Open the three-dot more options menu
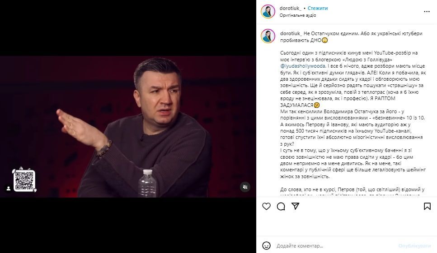Image resolution: width=437 pixels, height=253 pixels. [427, 12]
